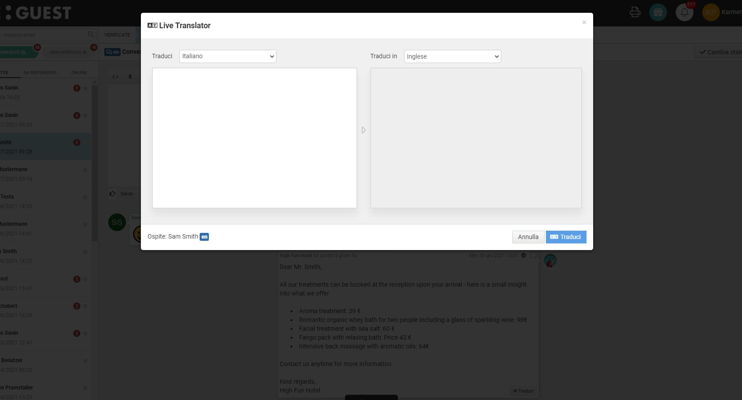
Task: Open the Traduci source language dropdown
Action: coord(227,56)
